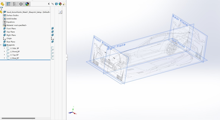The width and height of the screenshot is (220, 120).
Task: Click the Transparency column header icon
Action: (x=64, y=4)
